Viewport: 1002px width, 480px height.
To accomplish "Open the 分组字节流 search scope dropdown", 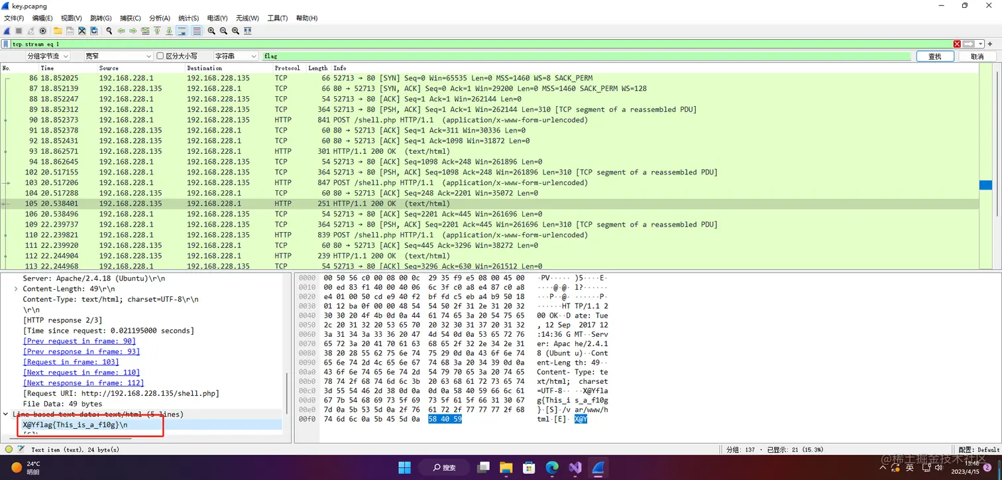I will coord(47,56).
